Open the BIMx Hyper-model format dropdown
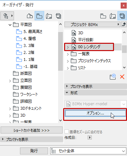The image size is (127, 156). (96, 104)
